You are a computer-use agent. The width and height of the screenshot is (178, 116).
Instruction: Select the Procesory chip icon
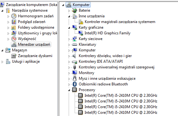coord(75,90)
